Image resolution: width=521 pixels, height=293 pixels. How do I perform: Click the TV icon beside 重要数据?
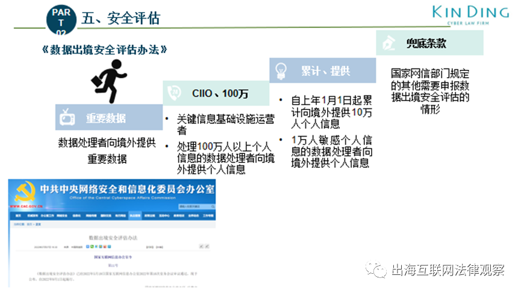67,117
